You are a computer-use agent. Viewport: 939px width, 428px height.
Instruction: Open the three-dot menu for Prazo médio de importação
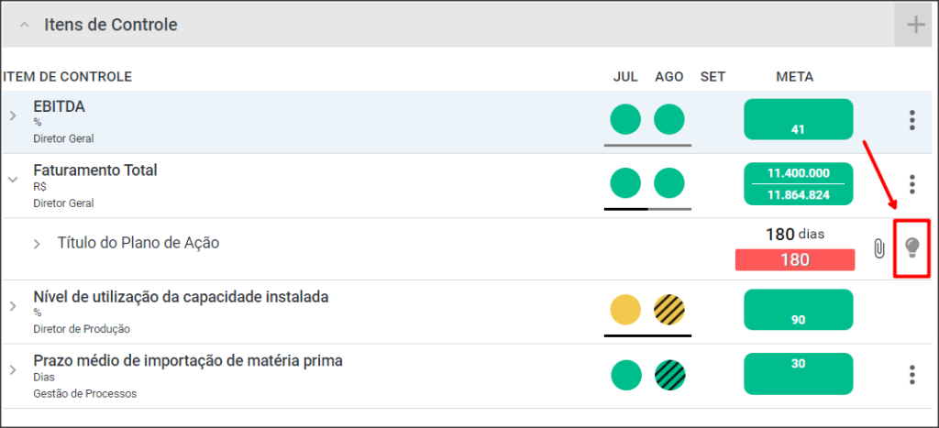pos(911,374)
